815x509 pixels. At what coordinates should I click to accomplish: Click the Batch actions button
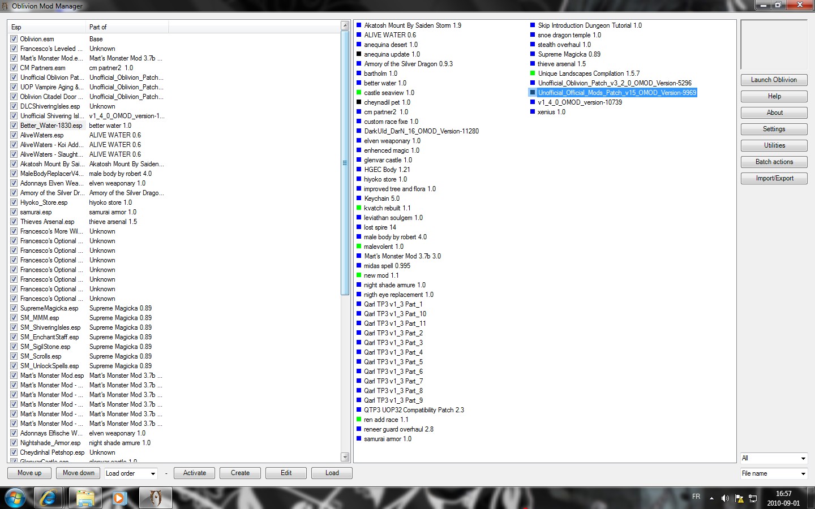tap(774, 162)
